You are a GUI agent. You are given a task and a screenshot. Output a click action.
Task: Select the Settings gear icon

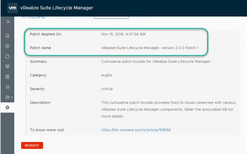[7, 108]
